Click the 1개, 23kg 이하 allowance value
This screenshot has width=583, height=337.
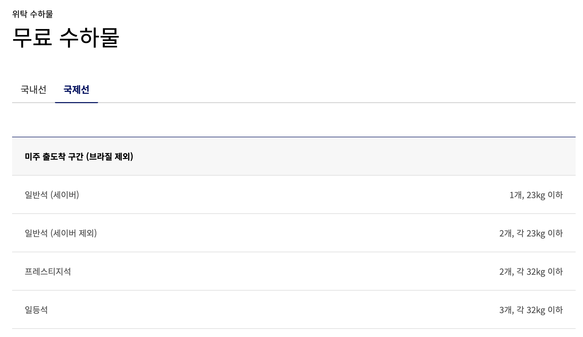536,195
